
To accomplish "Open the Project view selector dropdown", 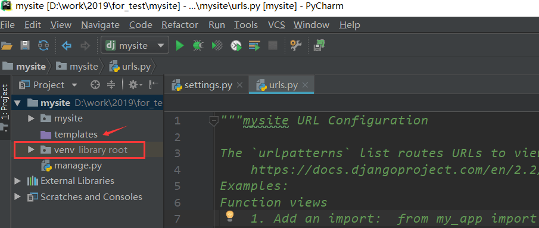I will point(74,85).
